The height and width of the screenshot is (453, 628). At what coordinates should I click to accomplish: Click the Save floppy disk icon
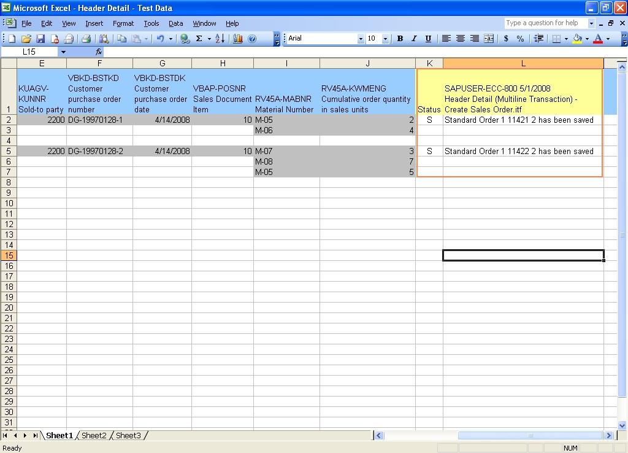(x=40, y=39)
